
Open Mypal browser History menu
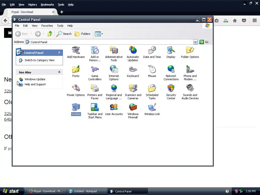click(x=32, y=5)
